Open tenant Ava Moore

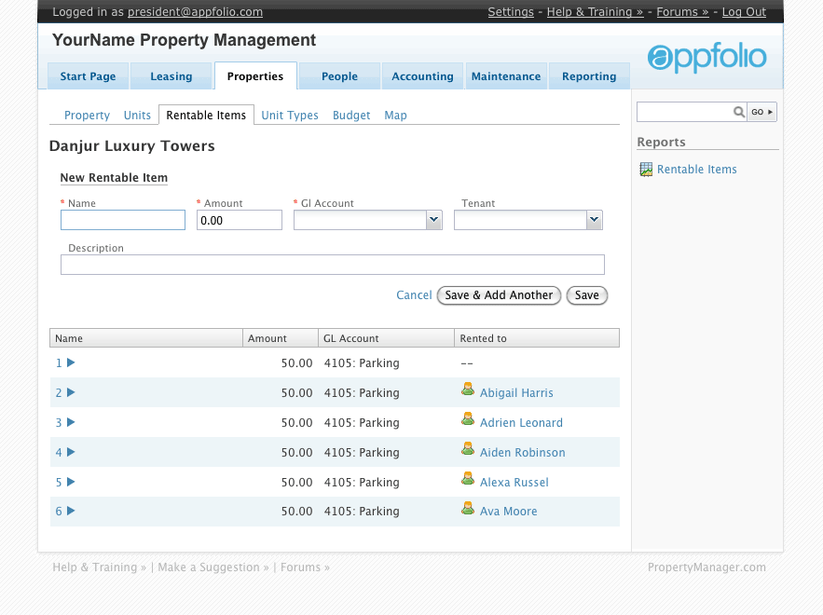pos(509,512)
